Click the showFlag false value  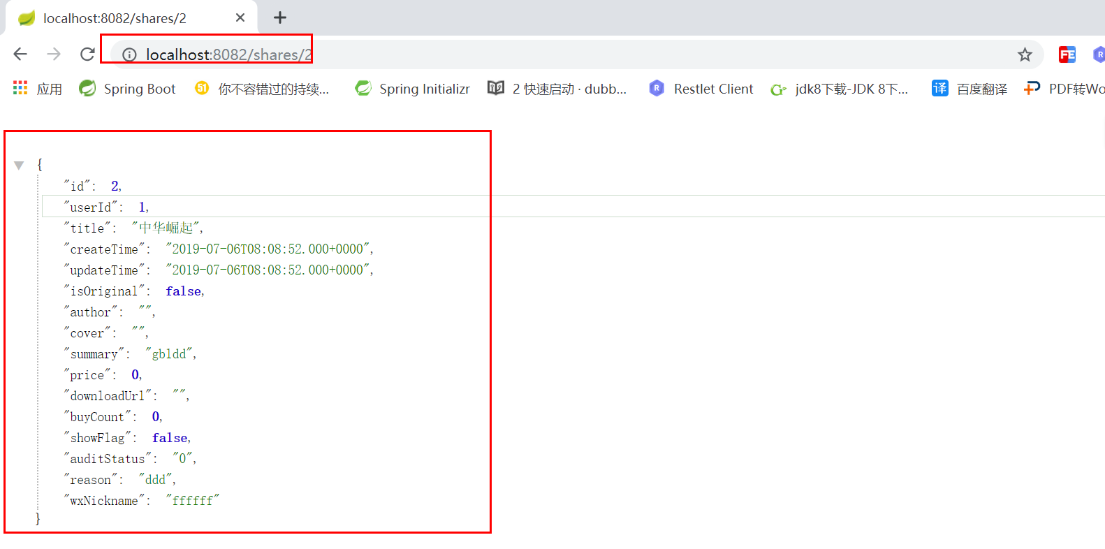pos(170,437)
